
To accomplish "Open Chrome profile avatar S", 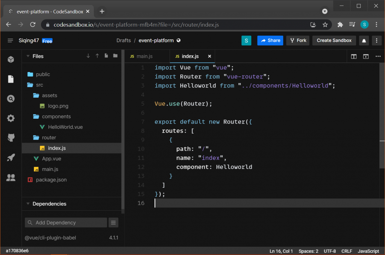I will click(364, 24).
